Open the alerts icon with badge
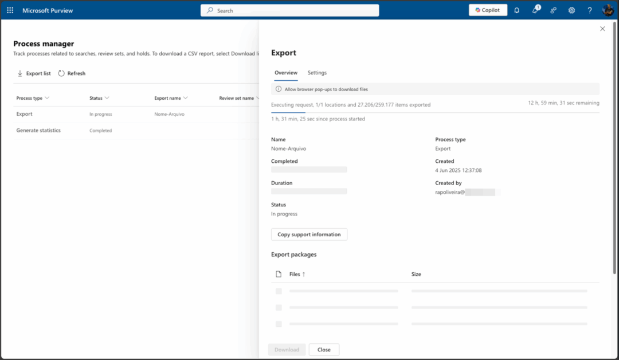 pos(535,10)
